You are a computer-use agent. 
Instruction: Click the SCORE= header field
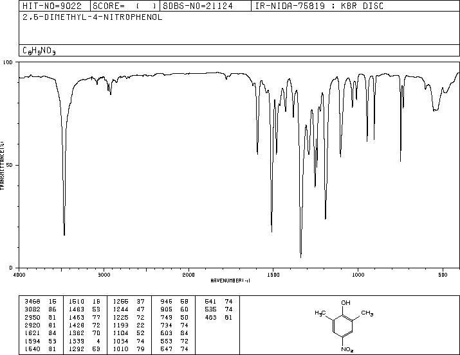tap(124, 6)
